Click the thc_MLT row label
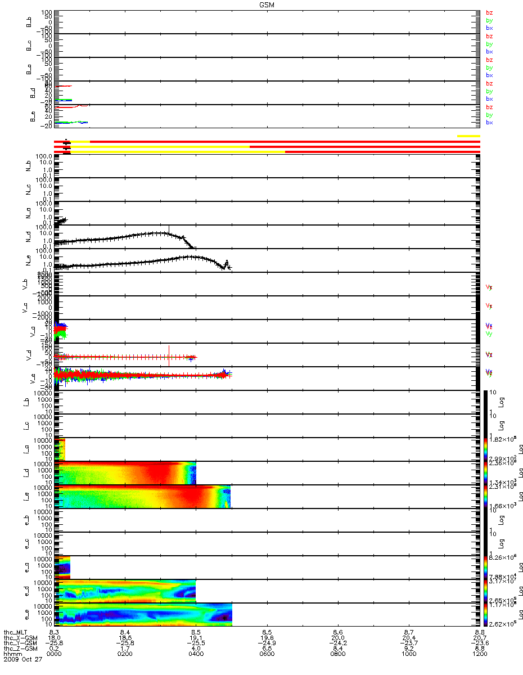Image resolution: width=523 pixels, height=675 pixels. tap(16, 633)
